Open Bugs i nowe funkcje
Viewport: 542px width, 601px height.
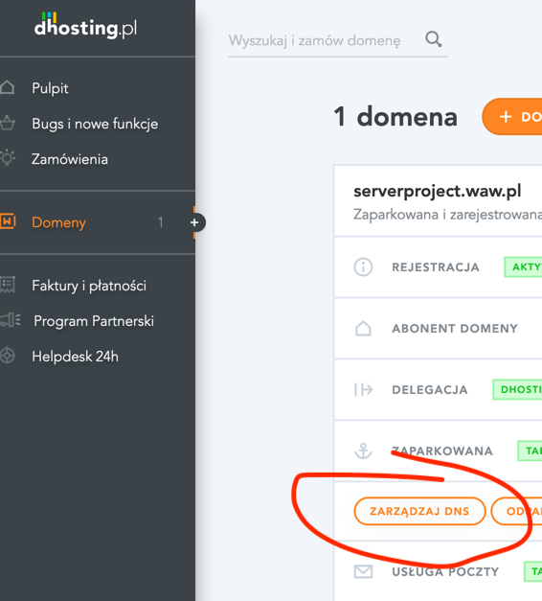(x=95, y=124)
